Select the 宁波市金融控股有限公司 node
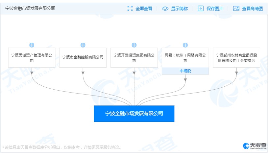The image size is (270, 153). click(83, 57)
